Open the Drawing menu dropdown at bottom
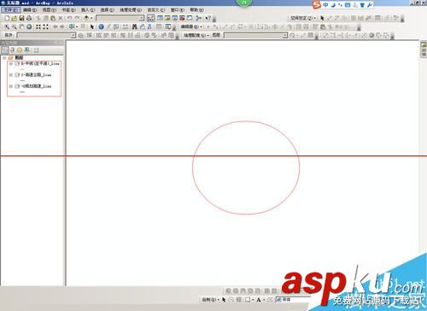The width and height of the screenshot is (427, 311). click(210, 299)
